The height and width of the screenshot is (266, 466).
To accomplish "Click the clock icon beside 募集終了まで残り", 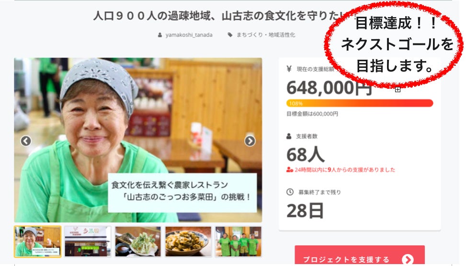I will pos(290,192).
